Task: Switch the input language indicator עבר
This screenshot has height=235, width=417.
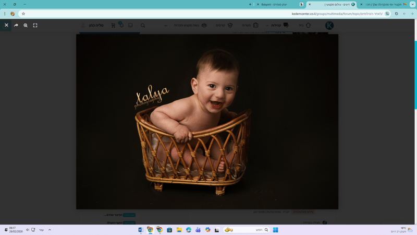Action: [41, 230]
